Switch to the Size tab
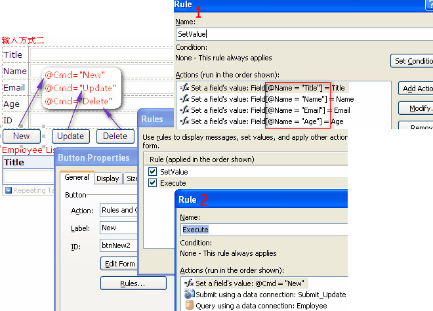Image resolution: width=433 pixels, height=311 pixels. [131, 178]
